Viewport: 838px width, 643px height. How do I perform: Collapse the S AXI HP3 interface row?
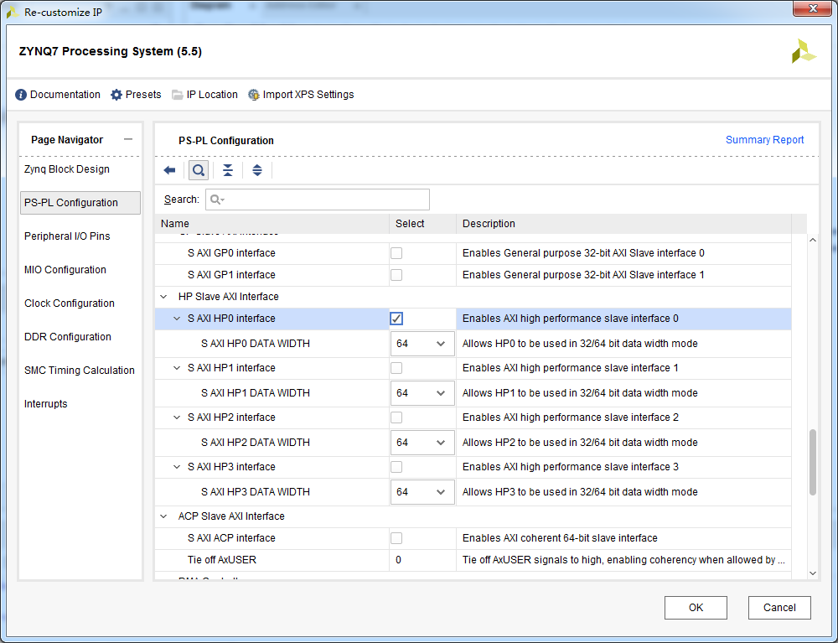pos(177,467)
